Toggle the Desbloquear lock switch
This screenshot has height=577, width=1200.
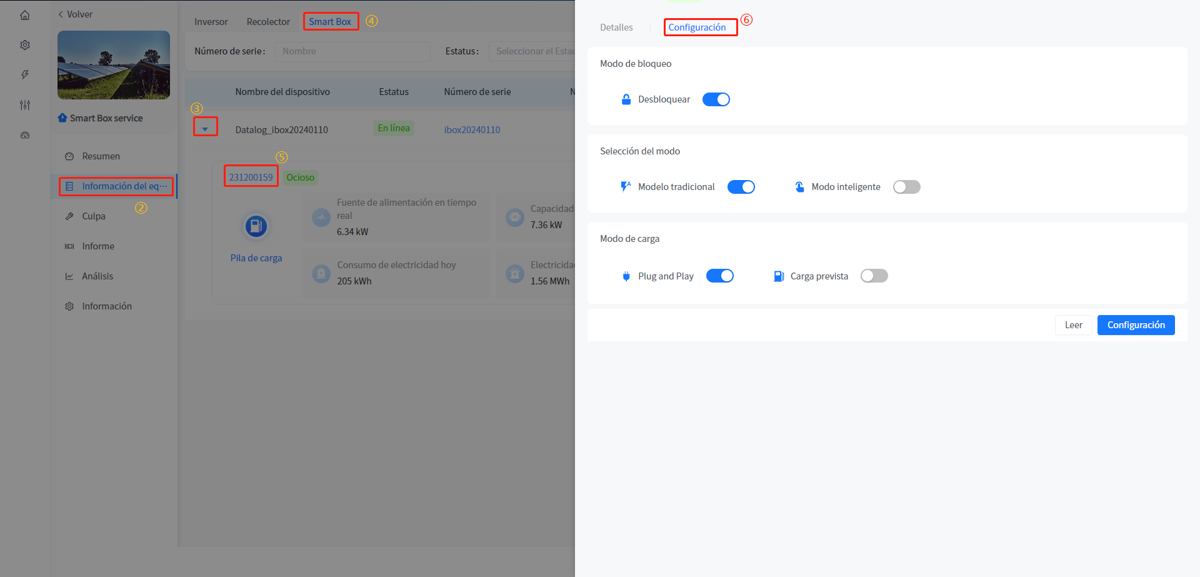716,99
